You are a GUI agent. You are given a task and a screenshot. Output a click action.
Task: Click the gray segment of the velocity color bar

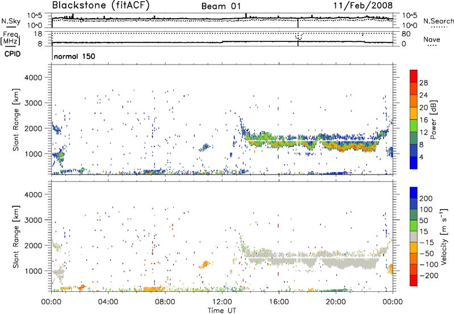coord(414,237)
